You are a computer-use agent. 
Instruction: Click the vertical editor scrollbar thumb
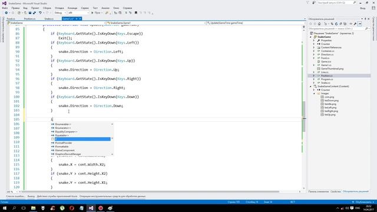click(x=304, y=117)
